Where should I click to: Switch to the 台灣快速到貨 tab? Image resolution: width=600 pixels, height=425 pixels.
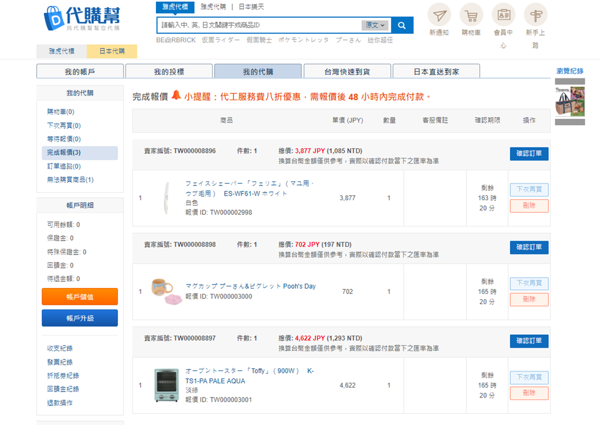(x=347, y=71)
